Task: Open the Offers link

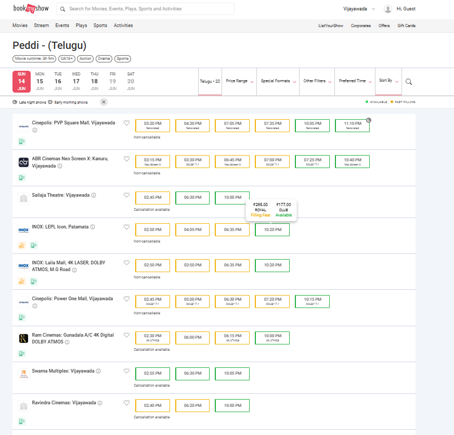Action: click(x=384, y=25)
